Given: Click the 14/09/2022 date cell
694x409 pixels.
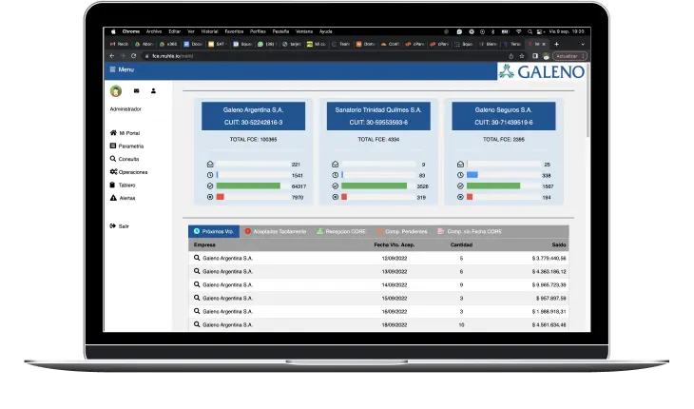Looking at the screenshot, I should pos(395,285).
